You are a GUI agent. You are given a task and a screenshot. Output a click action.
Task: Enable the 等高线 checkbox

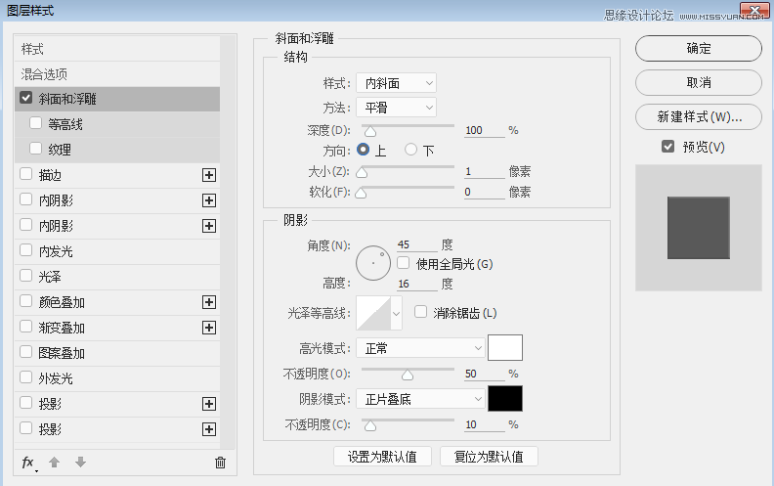[x=35, y=123]
